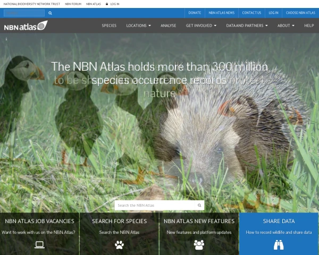Go to the Analyse page

pyautogui.click(x=168, y=25)
